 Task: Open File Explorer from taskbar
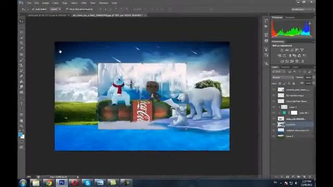coord(36,183)
